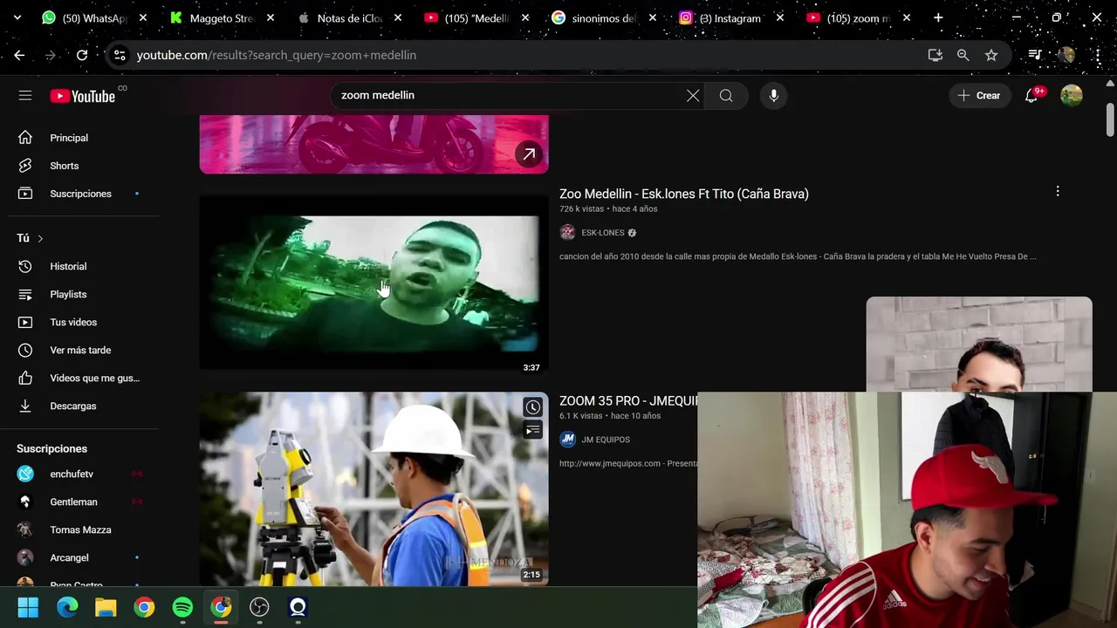
Task: View site information icon in address bar
Action: click(120, 55)
